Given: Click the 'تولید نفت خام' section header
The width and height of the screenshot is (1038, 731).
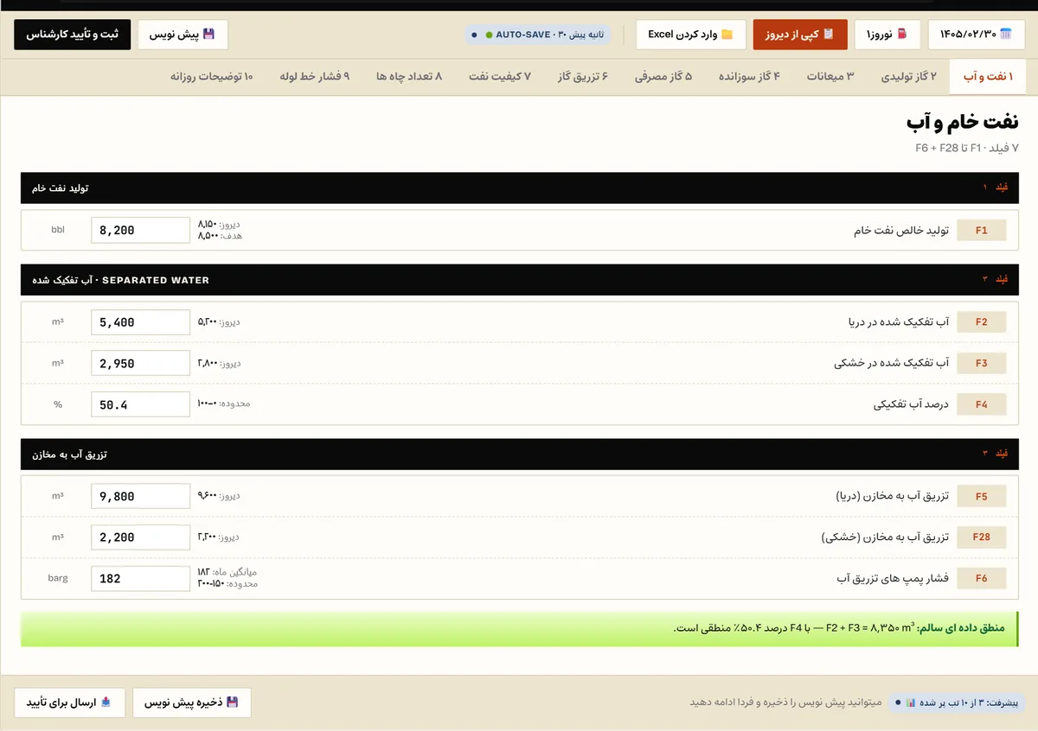Looking at the screenshot, I should (x=520, y=188).
